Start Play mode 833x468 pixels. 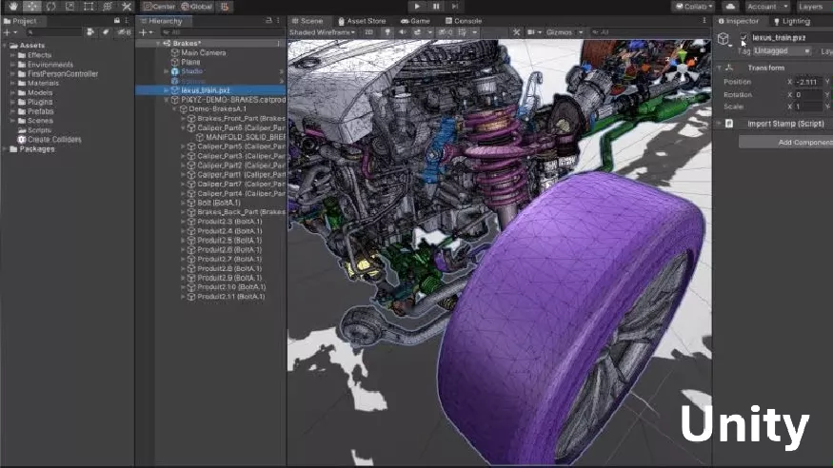[x=417, y=7]
